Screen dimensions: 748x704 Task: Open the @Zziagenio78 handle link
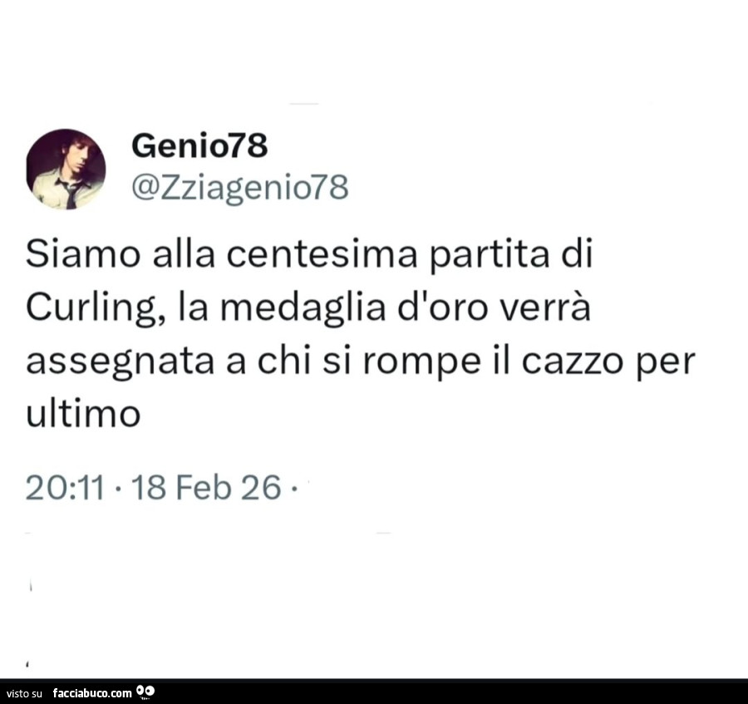point(240,189)
